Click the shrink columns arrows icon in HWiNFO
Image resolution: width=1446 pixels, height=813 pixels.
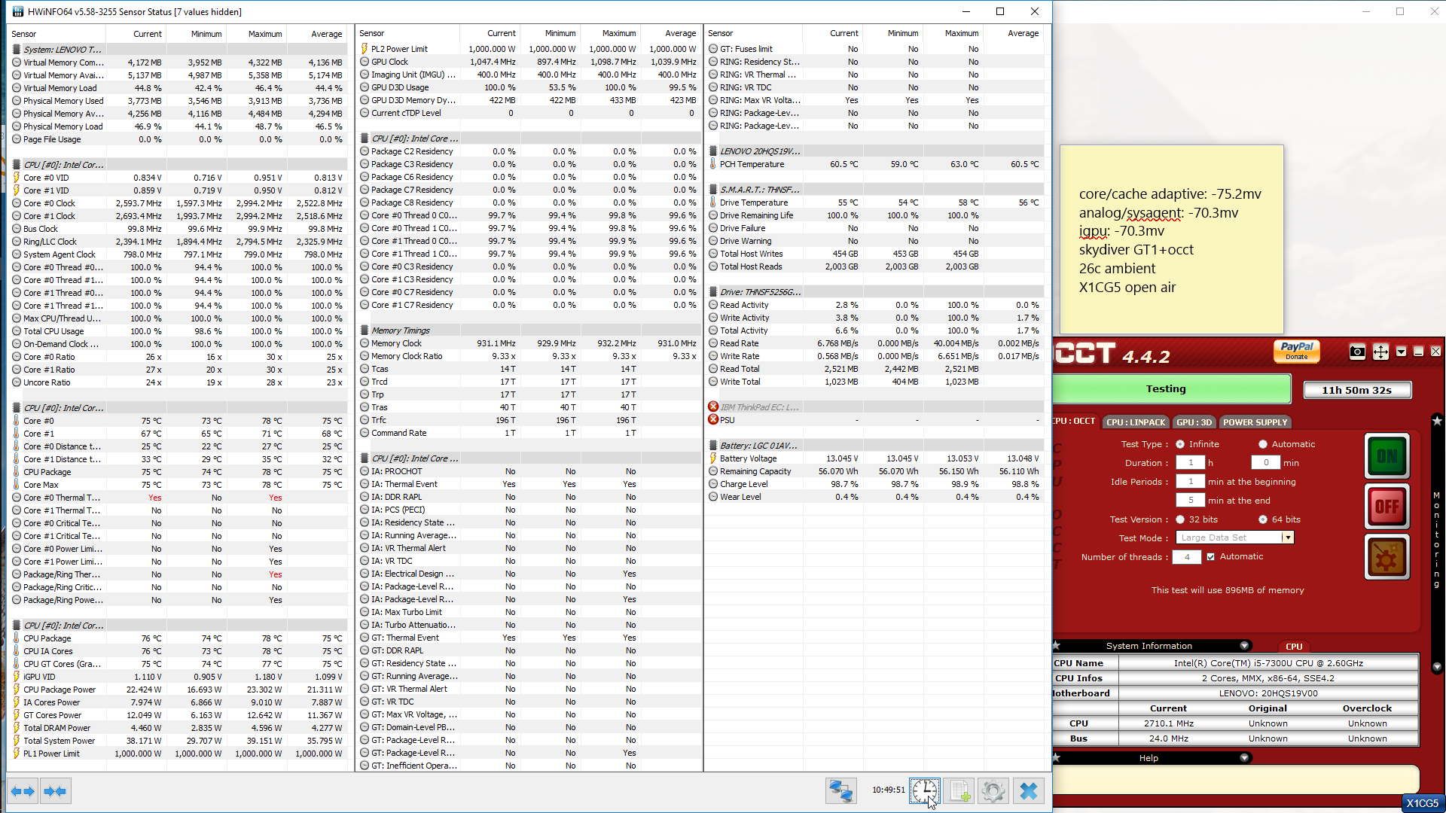55,791
